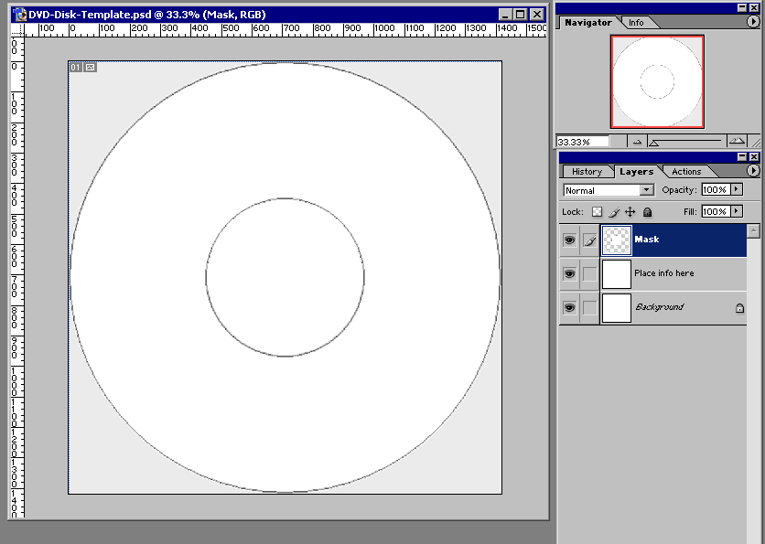Toggle link box for Background layer

pyautogui.click(x=590, y=307)
